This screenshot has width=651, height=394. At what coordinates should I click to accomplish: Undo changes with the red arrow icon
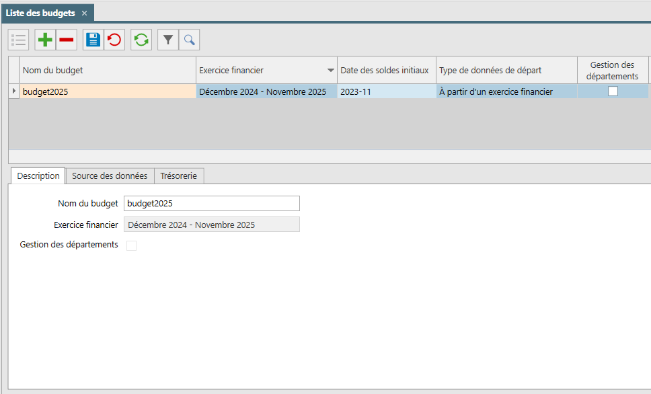click(114, 40)
